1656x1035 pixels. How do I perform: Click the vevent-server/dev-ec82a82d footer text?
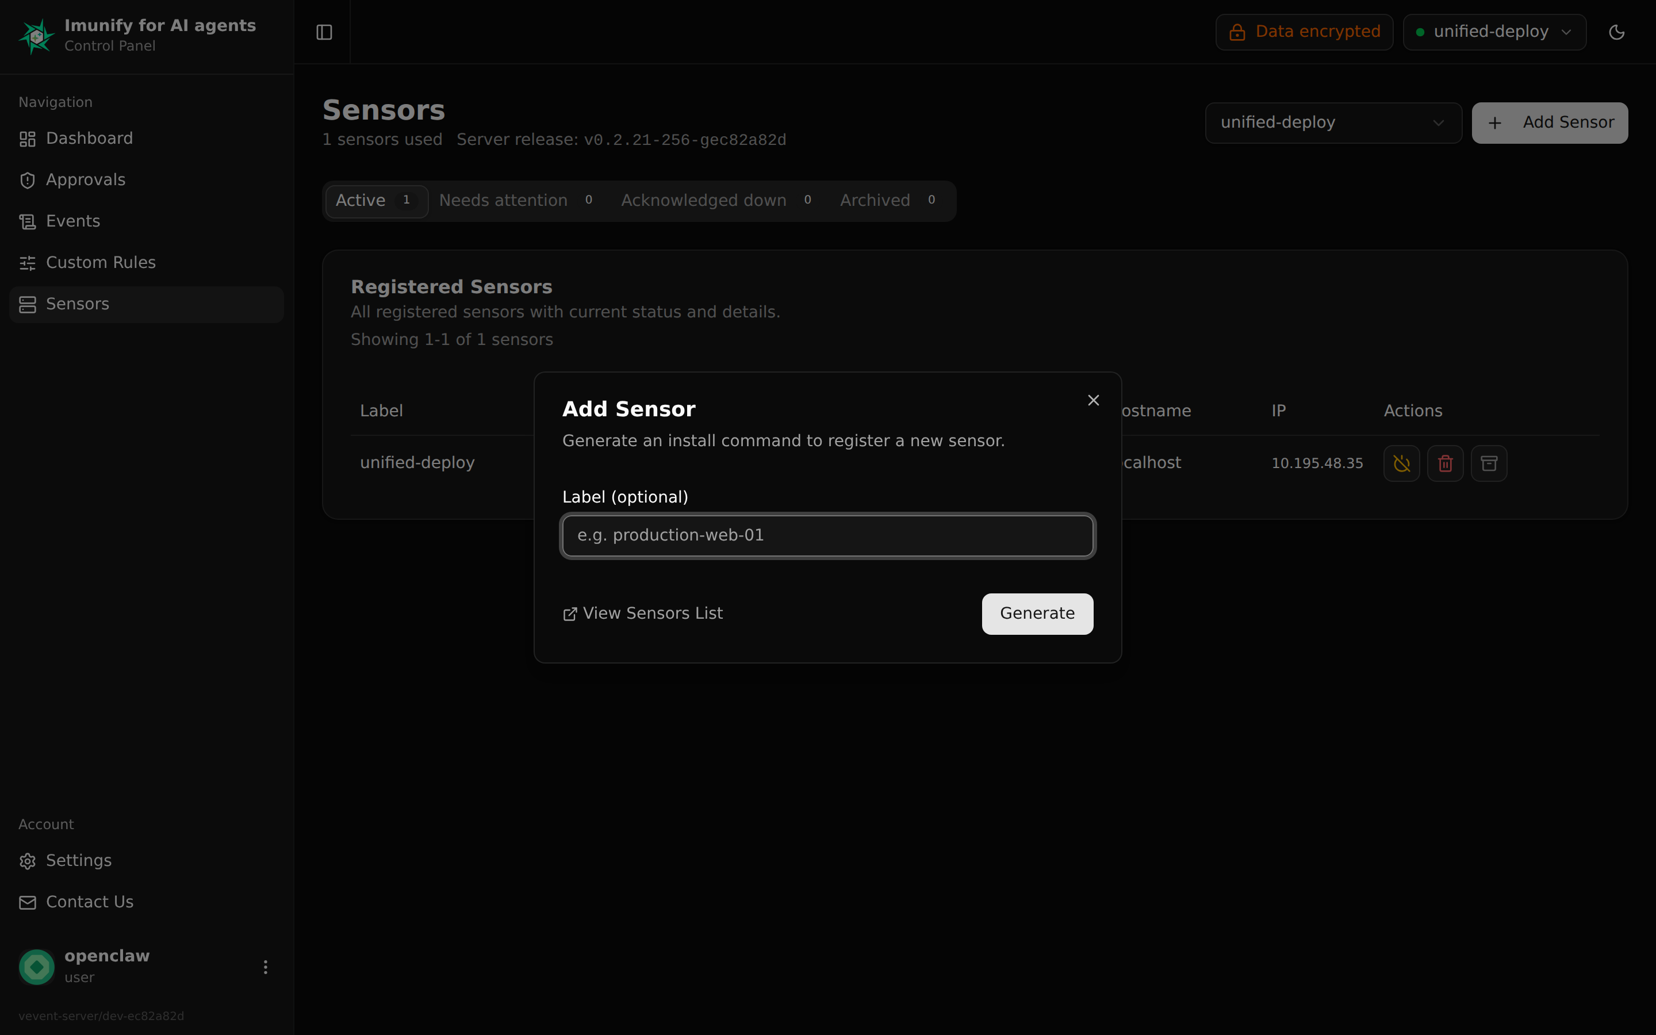coord(101,1016)
